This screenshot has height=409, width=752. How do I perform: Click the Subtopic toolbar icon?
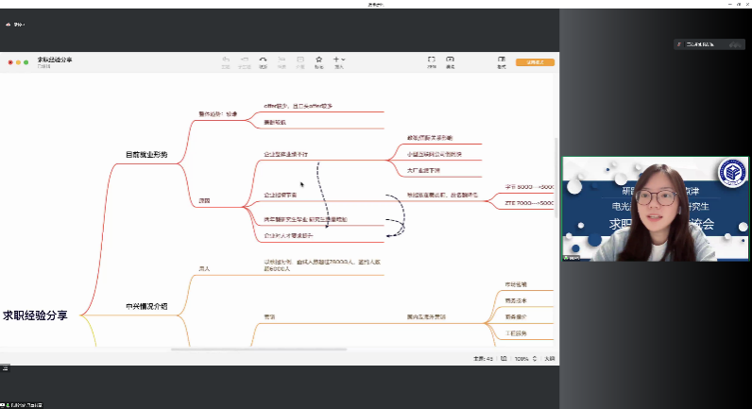[x=245, y=60]
